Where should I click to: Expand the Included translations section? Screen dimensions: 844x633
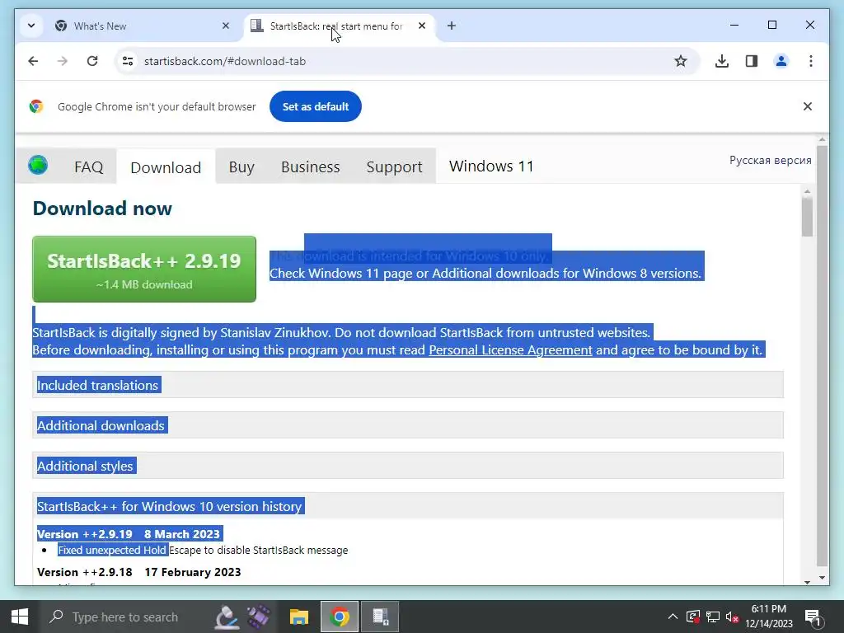[407, 385]
